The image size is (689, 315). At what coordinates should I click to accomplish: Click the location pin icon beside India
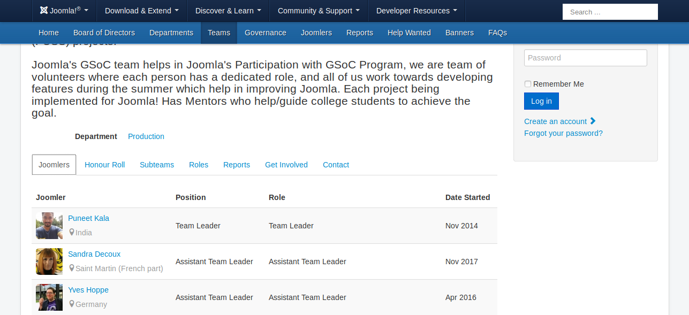tap(72, 233)
